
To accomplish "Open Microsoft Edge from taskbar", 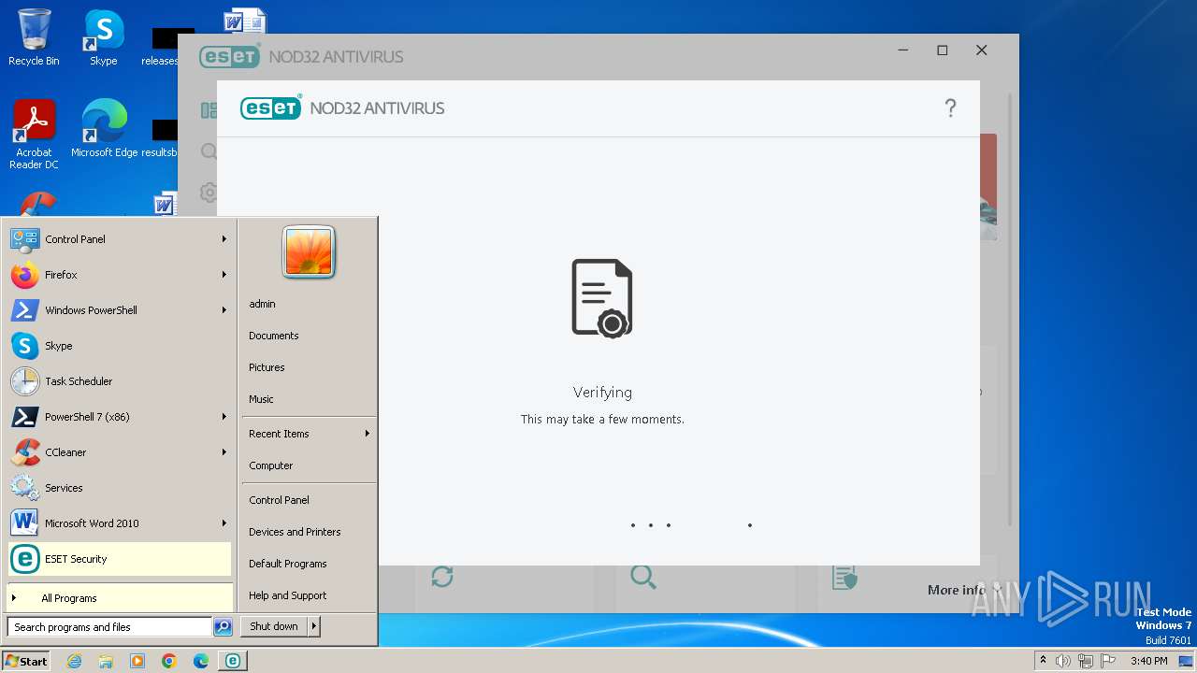I will (201, 661).
